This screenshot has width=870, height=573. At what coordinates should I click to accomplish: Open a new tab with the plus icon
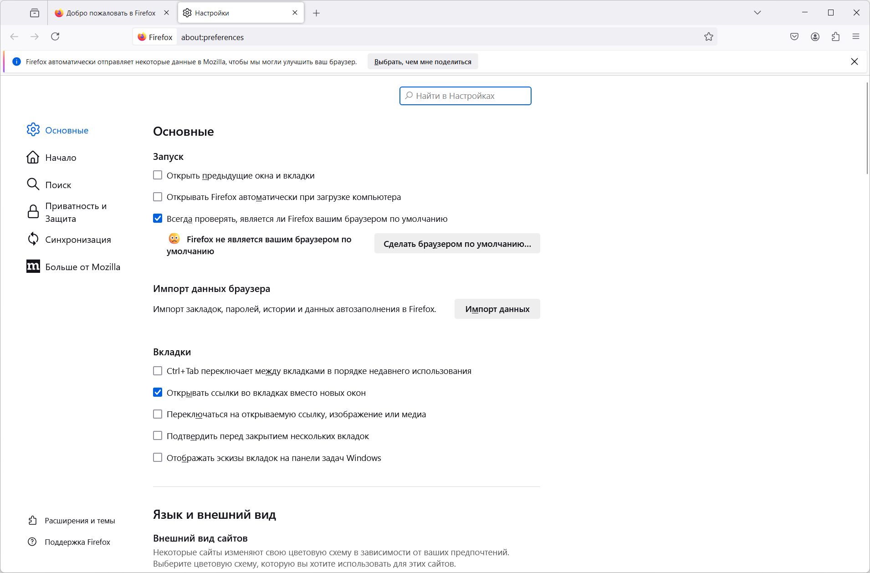click(x=317, y=13)
